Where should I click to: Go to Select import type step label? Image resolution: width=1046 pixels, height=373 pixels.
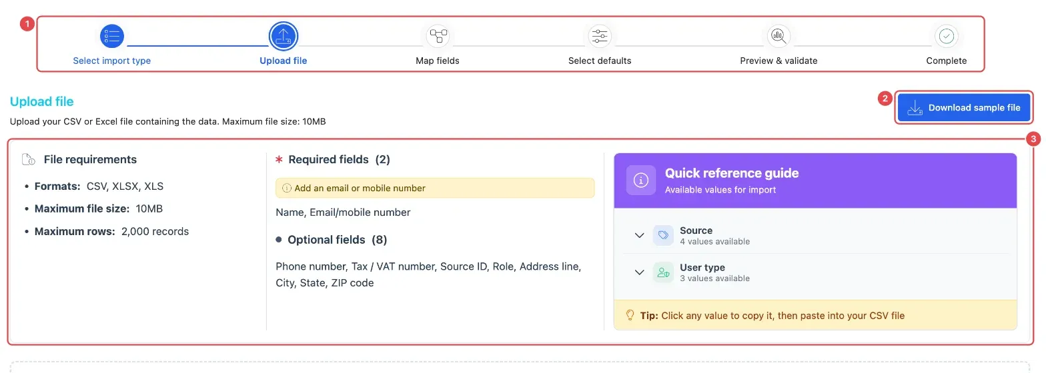tap(112, 61)
